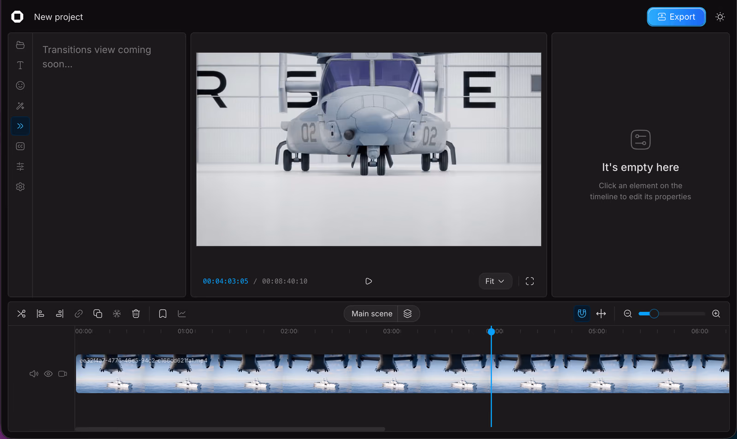This screenshot has width=737, height=439.
Task: Open the stickers emoji panel
Action: 20,86
